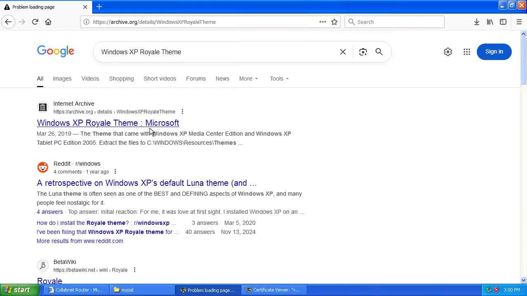
Task: Open the Luna theme retrospective Reddit link
Action: point(147,183)
